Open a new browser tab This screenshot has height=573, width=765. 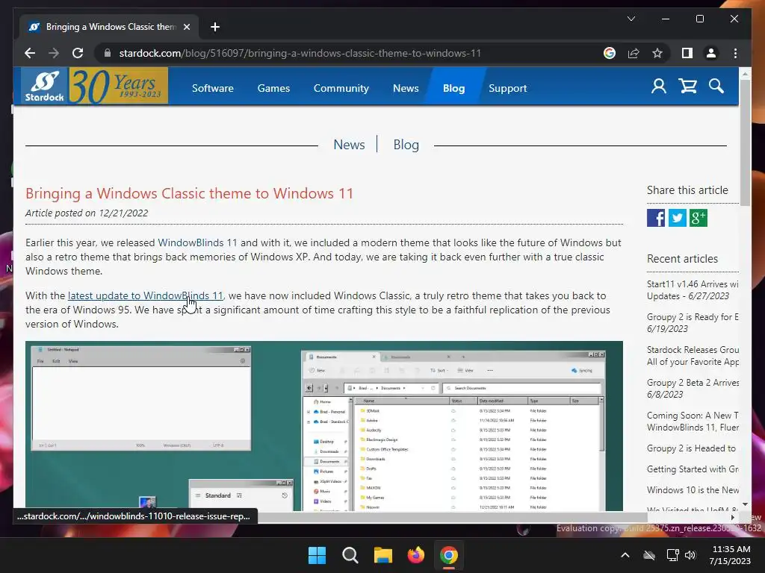[215, 27]
